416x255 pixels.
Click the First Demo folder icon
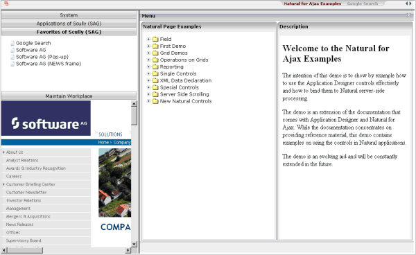[x=155, y=46]
